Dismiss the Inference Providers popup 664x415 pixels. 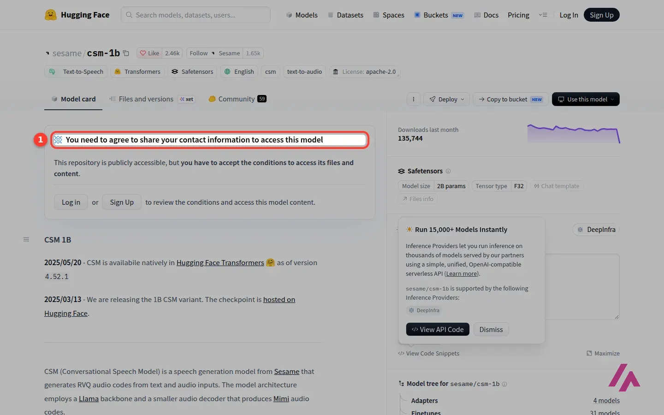click(491, 329)
